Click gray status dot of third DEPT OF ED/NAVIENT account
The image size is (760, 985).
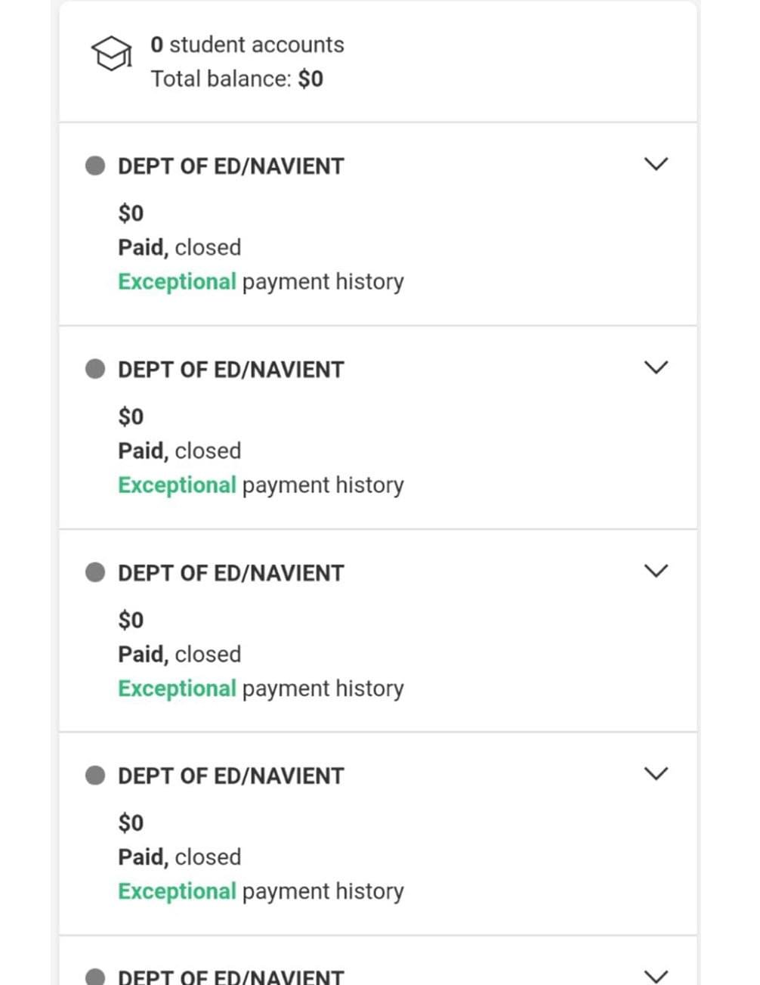pyautogui.click(x=95, y=572)
